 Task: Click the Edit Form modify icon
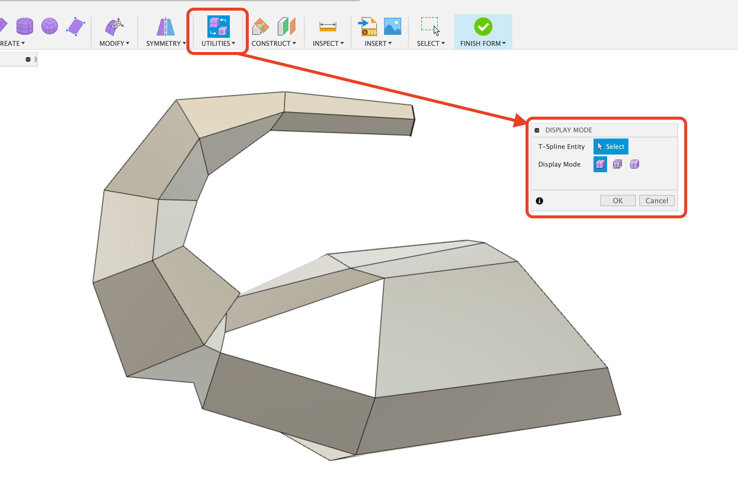pyautogui.click(x=114, y=27)
